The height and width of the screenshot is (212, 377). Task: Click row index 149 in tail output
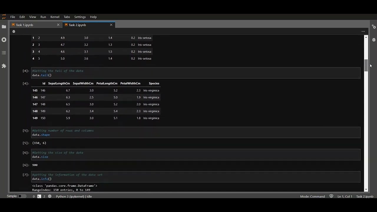click(35, 118)
